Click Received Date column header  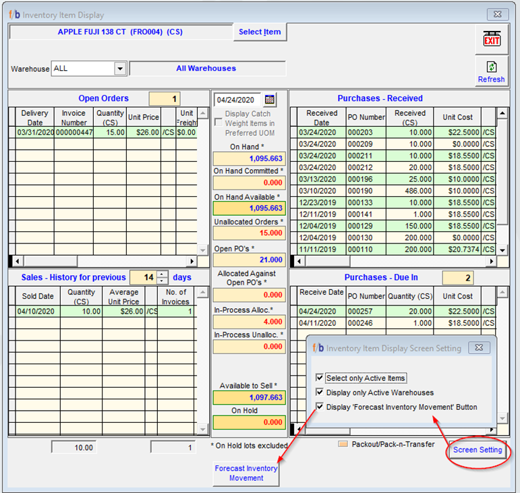[321, 117]
